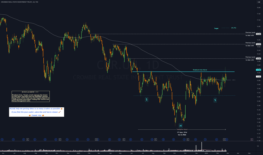The width and height of the screenshot is (263, 155).
Task: Click the 171 bars, 251d measurement label
Action: [182, 132]
